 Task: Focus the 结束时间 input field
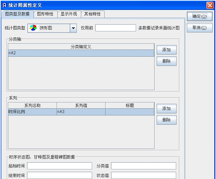pyautogui.click(x=60, y=176)
